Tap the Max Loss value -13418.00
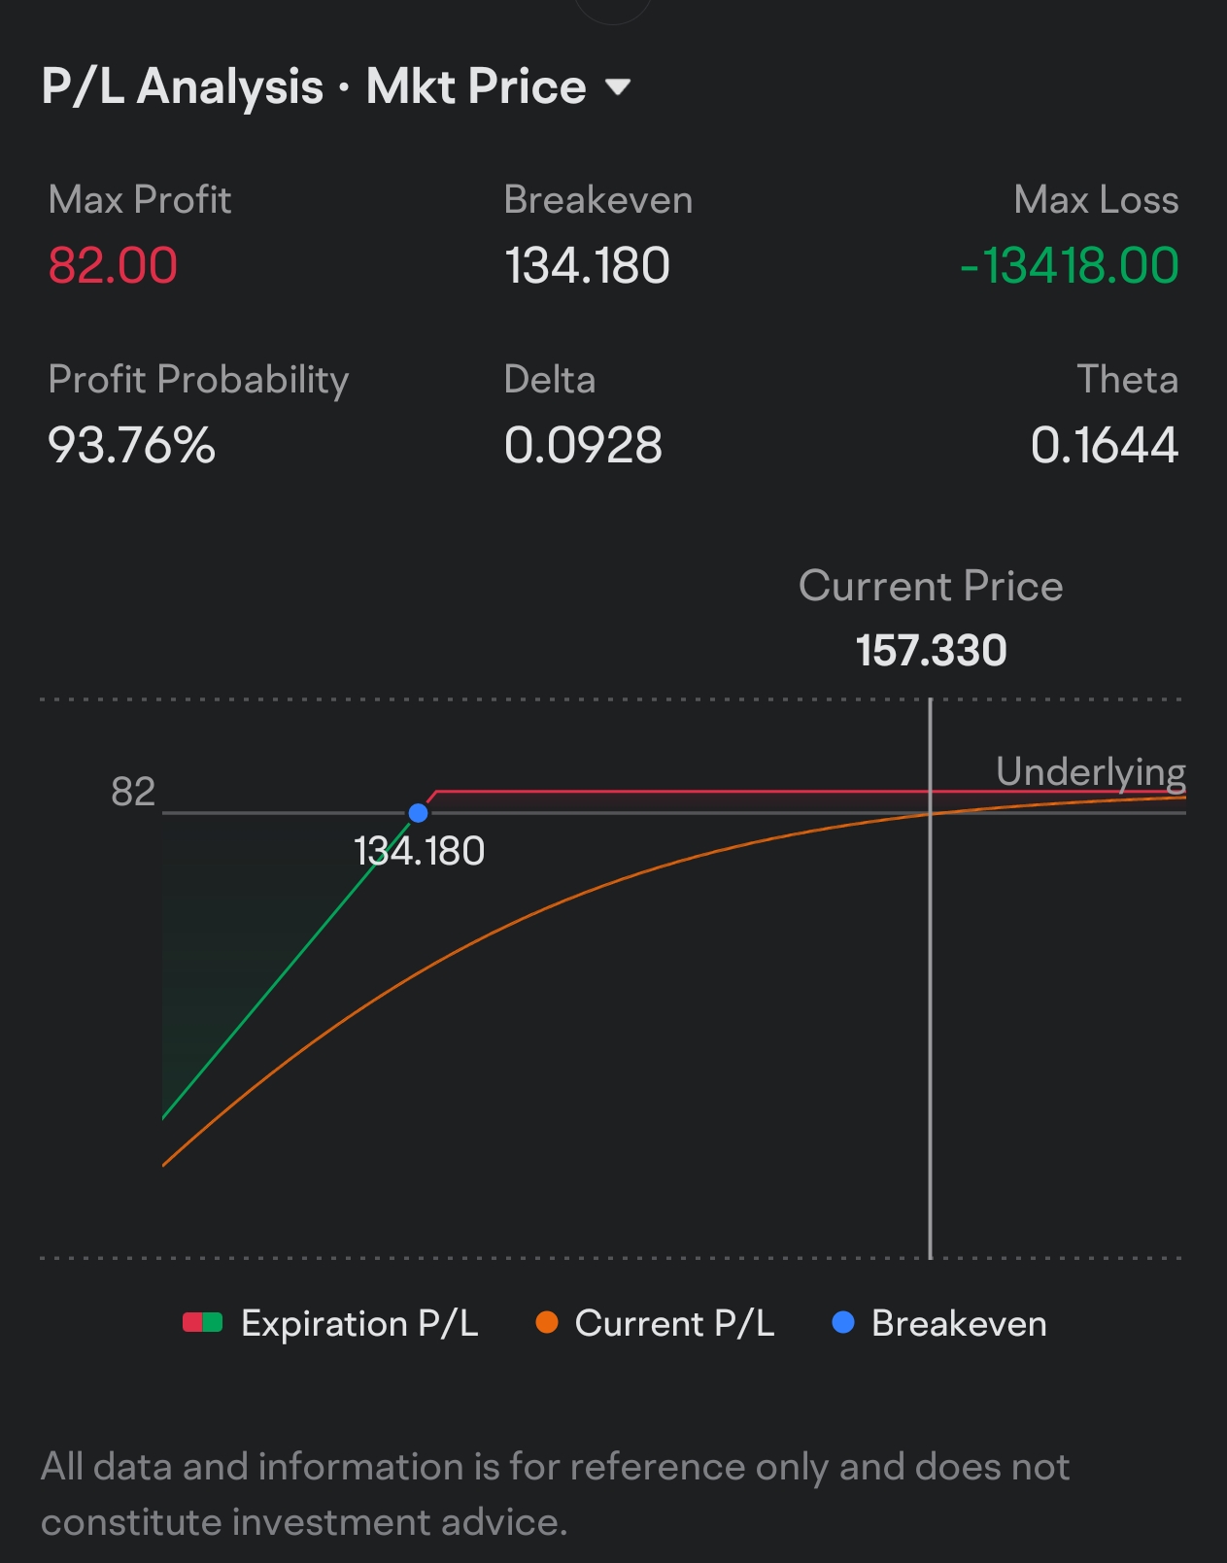 coord(1069,265)
